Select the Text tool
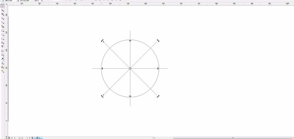 tap(2, 47)
